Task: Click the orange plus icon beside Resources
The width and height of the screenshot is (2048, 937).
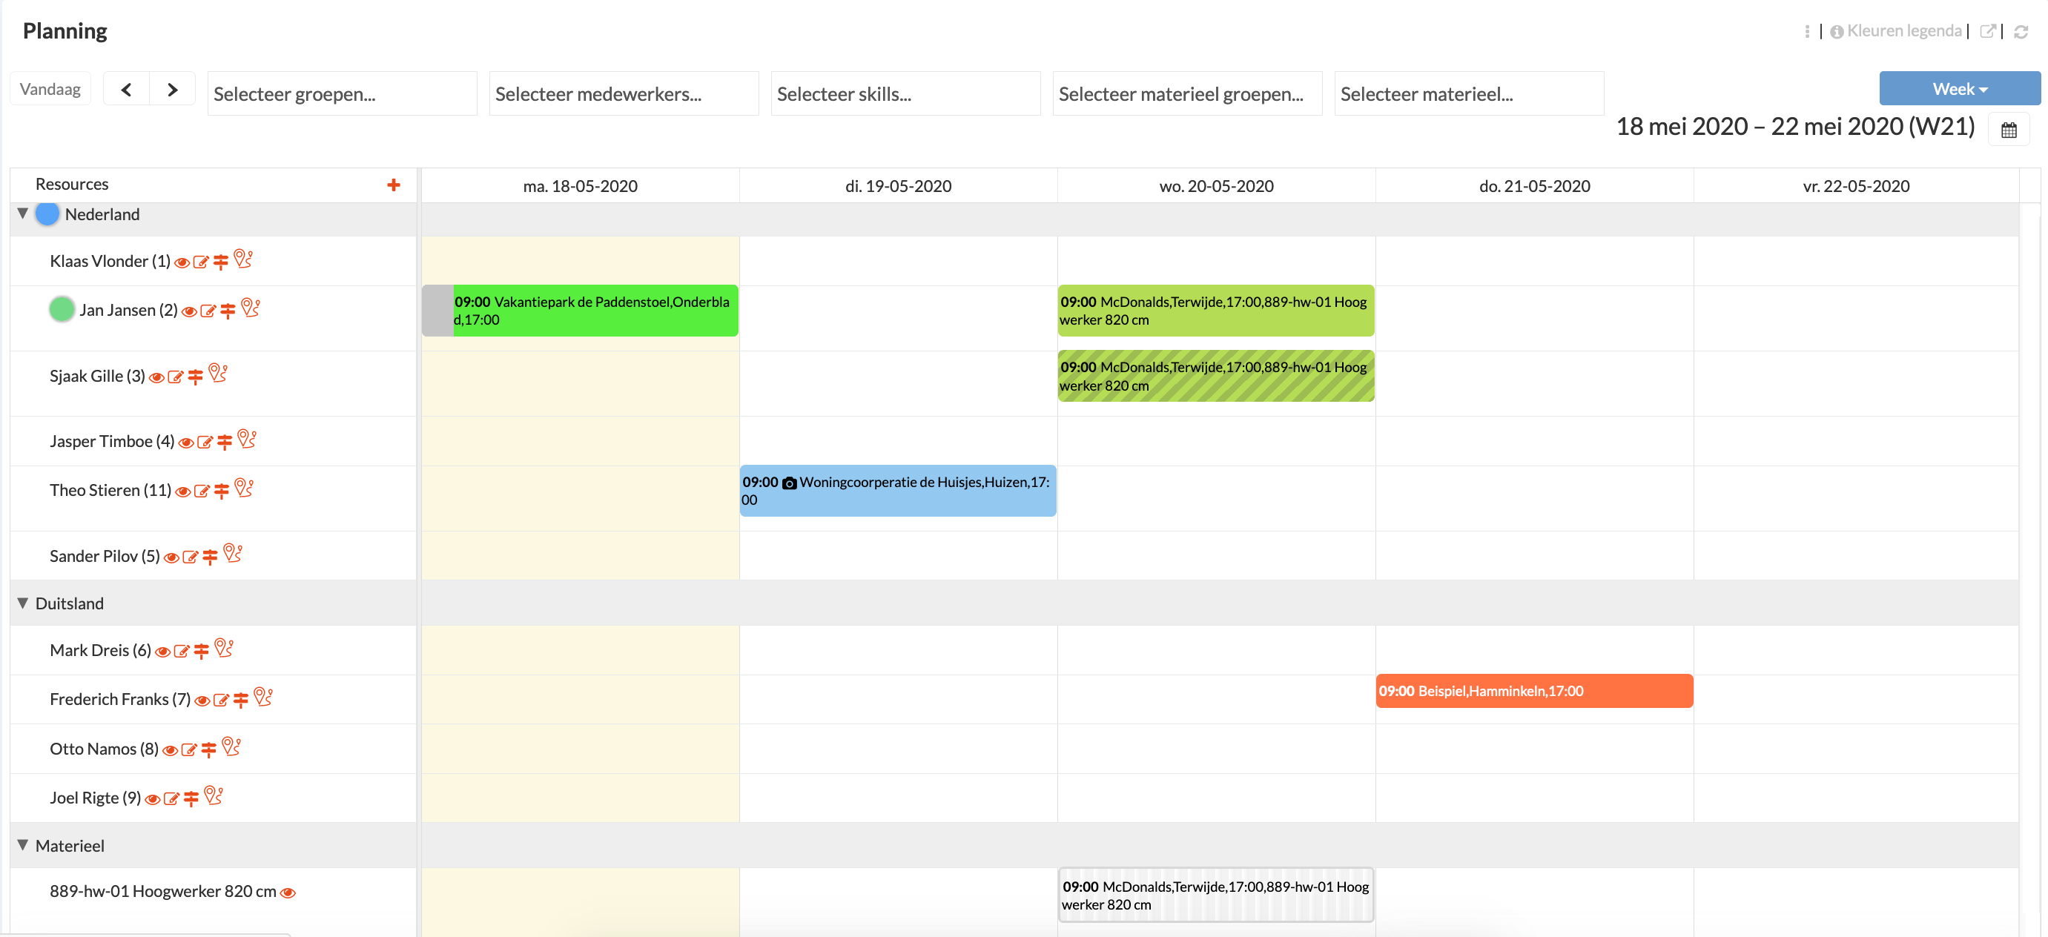Action: [394, 185]
